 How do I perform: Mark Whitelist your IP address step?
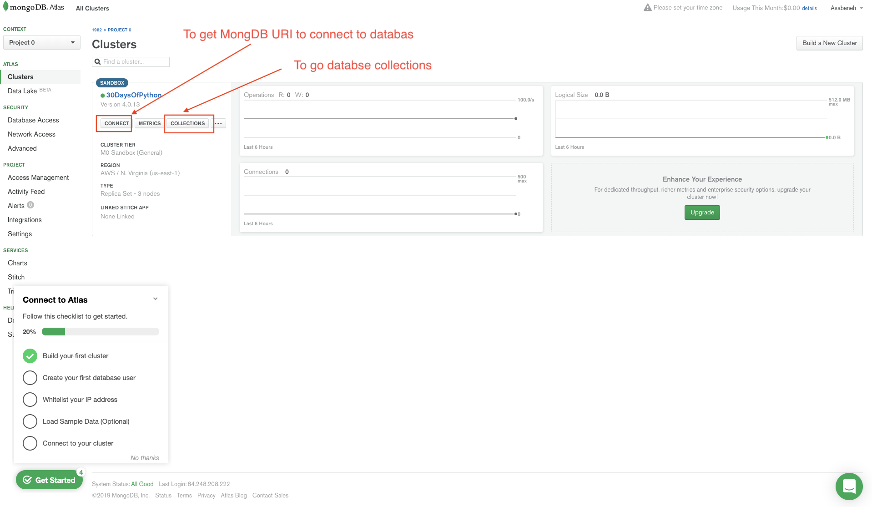[x=30, y=399]
